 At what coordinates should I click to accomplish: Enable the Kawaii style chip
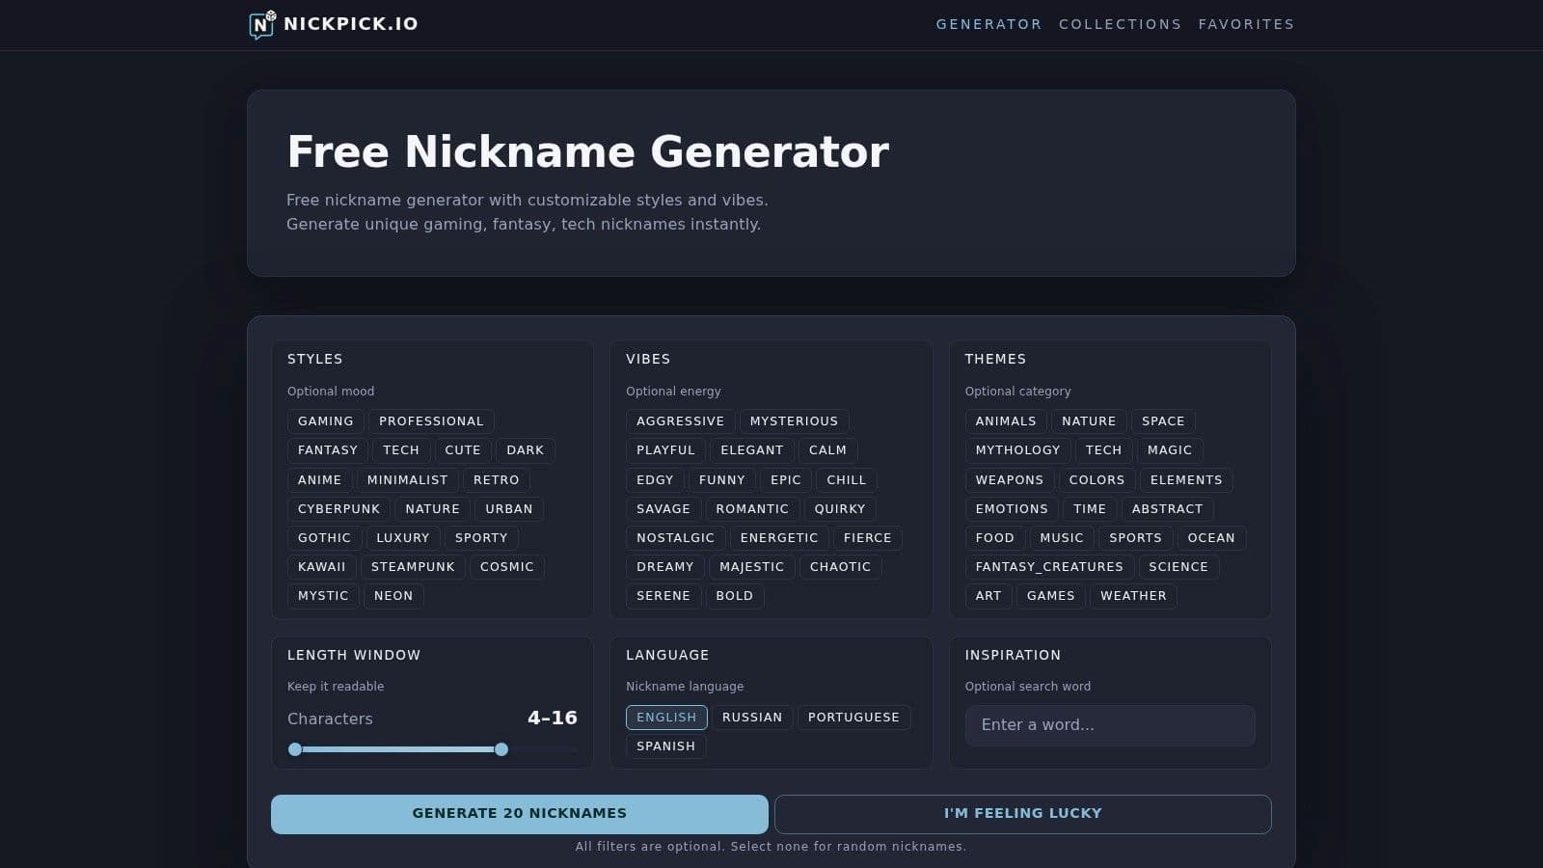click(321, 567)
